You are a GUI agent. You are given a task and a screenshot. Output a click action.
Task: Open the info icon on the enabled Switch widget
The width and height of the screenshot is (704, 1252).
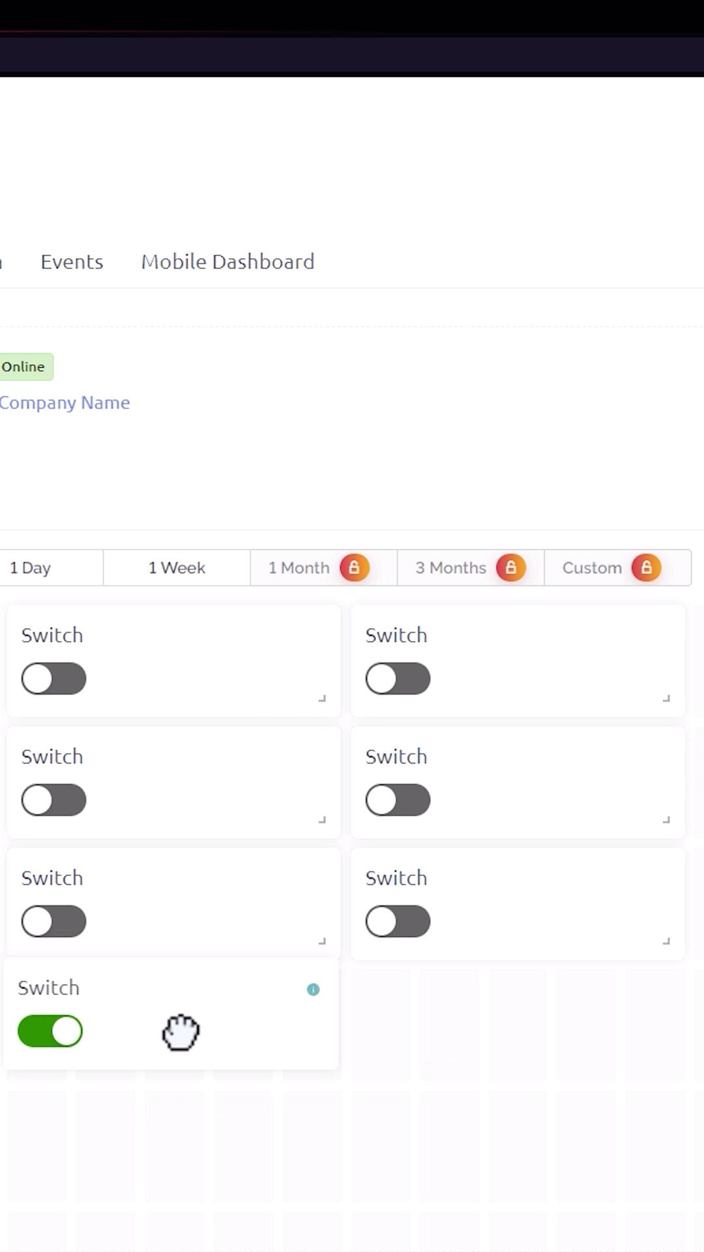point(313,989)
